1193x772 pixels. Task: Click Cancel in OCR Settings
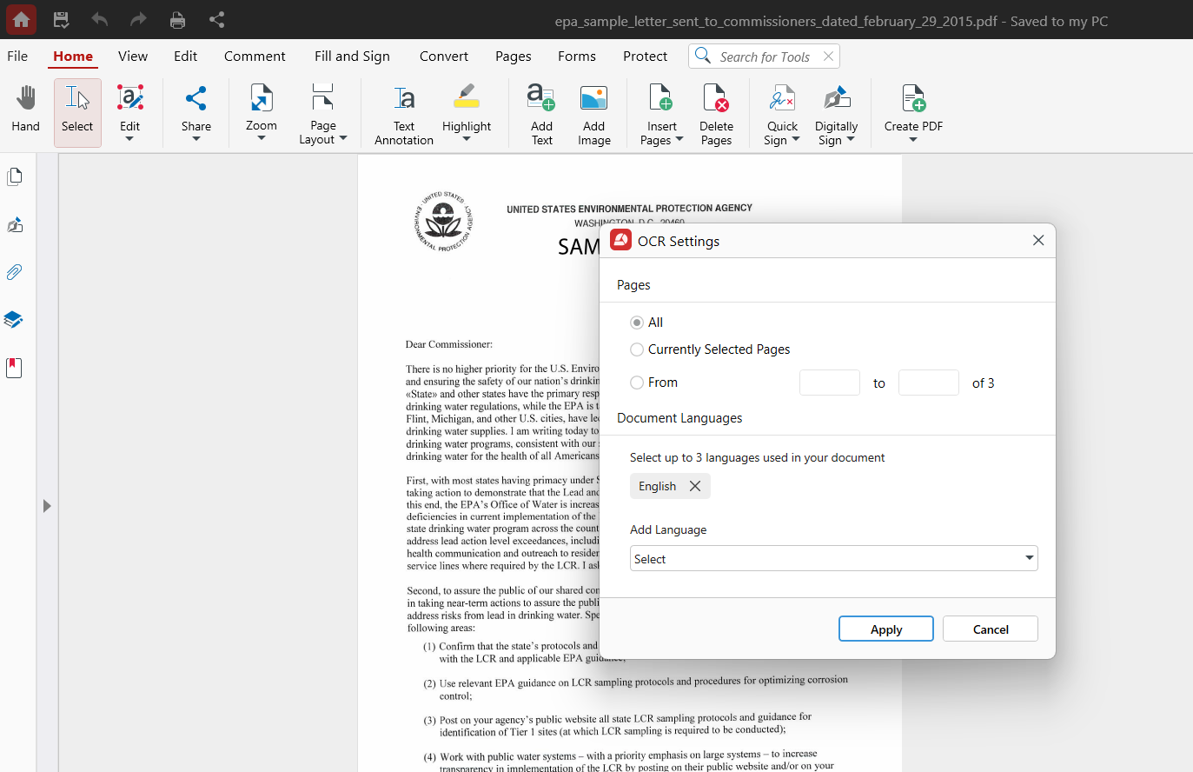pyautogui.click(x=990, y=629)
